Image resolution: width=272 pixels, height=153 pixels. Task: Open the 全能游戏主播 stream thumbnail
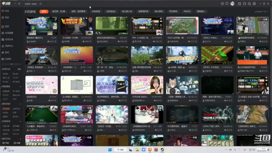(182, 85)
